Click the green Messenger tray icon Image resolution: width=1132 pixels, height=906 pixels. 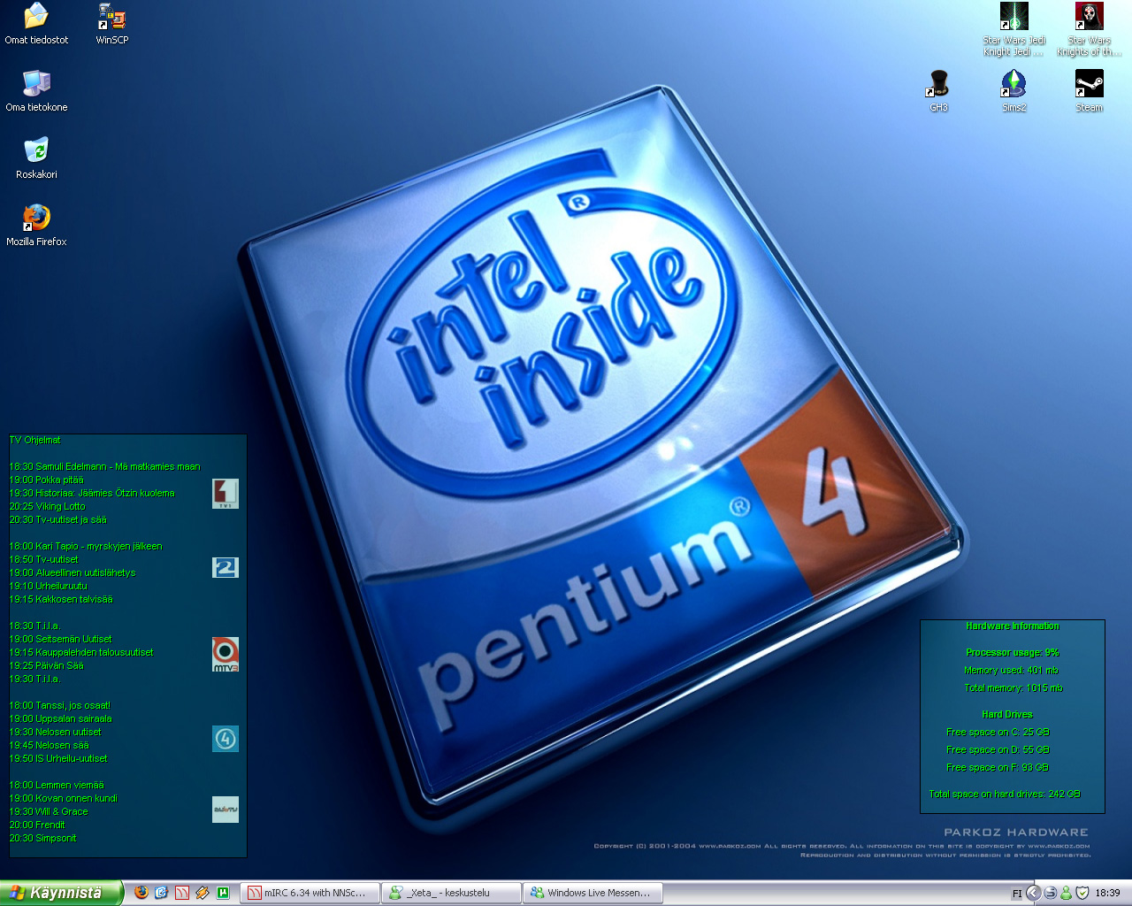(1066, 893)
